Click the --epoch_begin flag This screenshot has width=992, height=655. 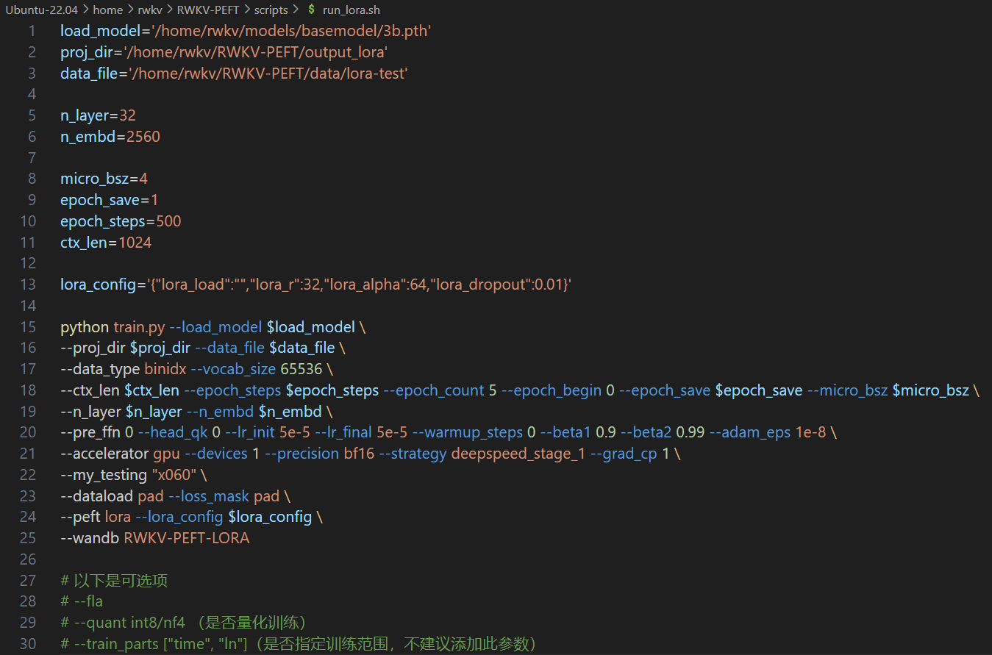(x=552, y=390)
